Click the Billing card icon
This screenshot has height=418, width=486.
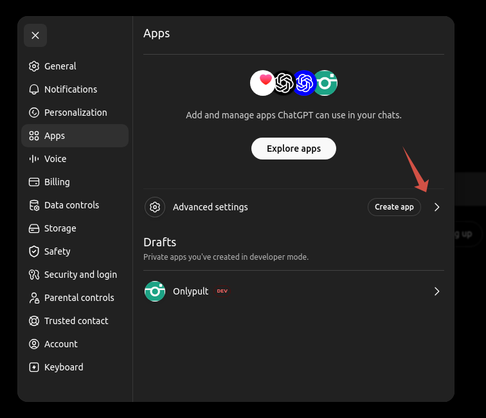click(34, 182)
